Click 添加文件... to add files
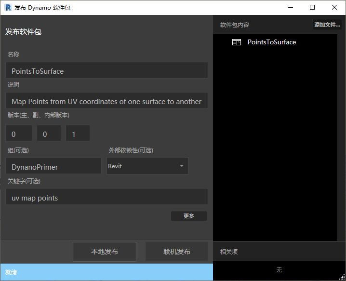The height and width of the screenshot is (281, 346). [x=327, y=25]
